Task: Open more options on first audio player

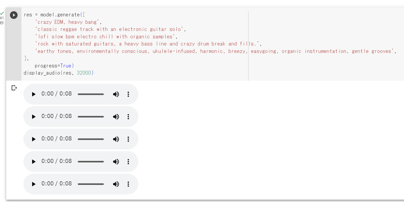Action: coord(128,94)
